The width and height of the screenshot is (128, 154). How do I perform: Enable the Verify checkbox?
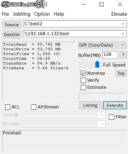[x=83, y=80]
